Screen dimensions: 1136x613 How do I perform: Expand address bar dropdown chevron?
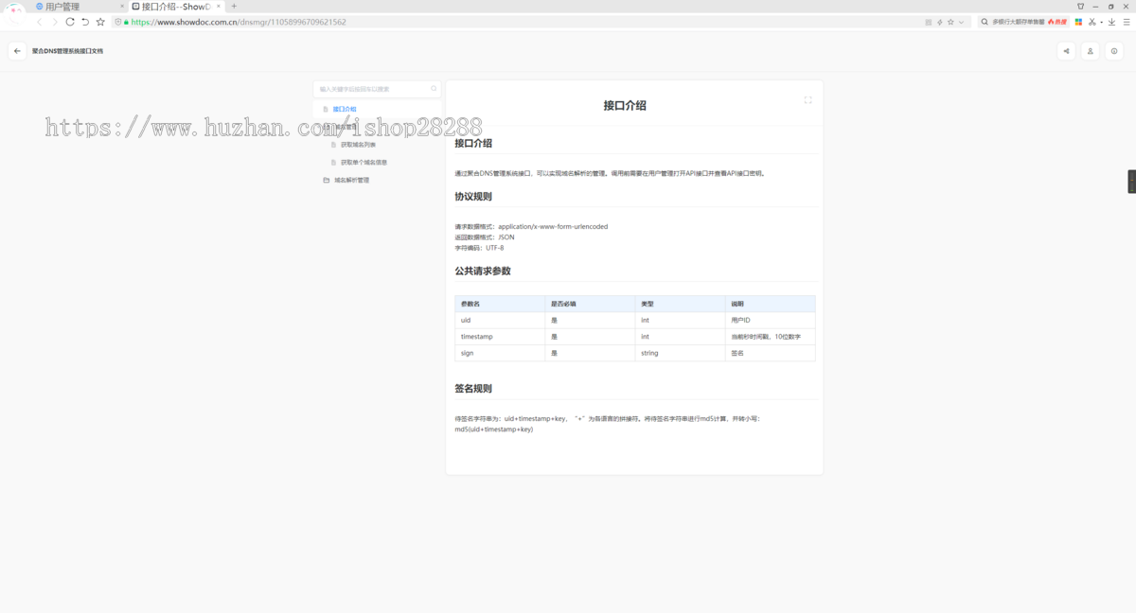pyautogui.click(x=961, y=22)
